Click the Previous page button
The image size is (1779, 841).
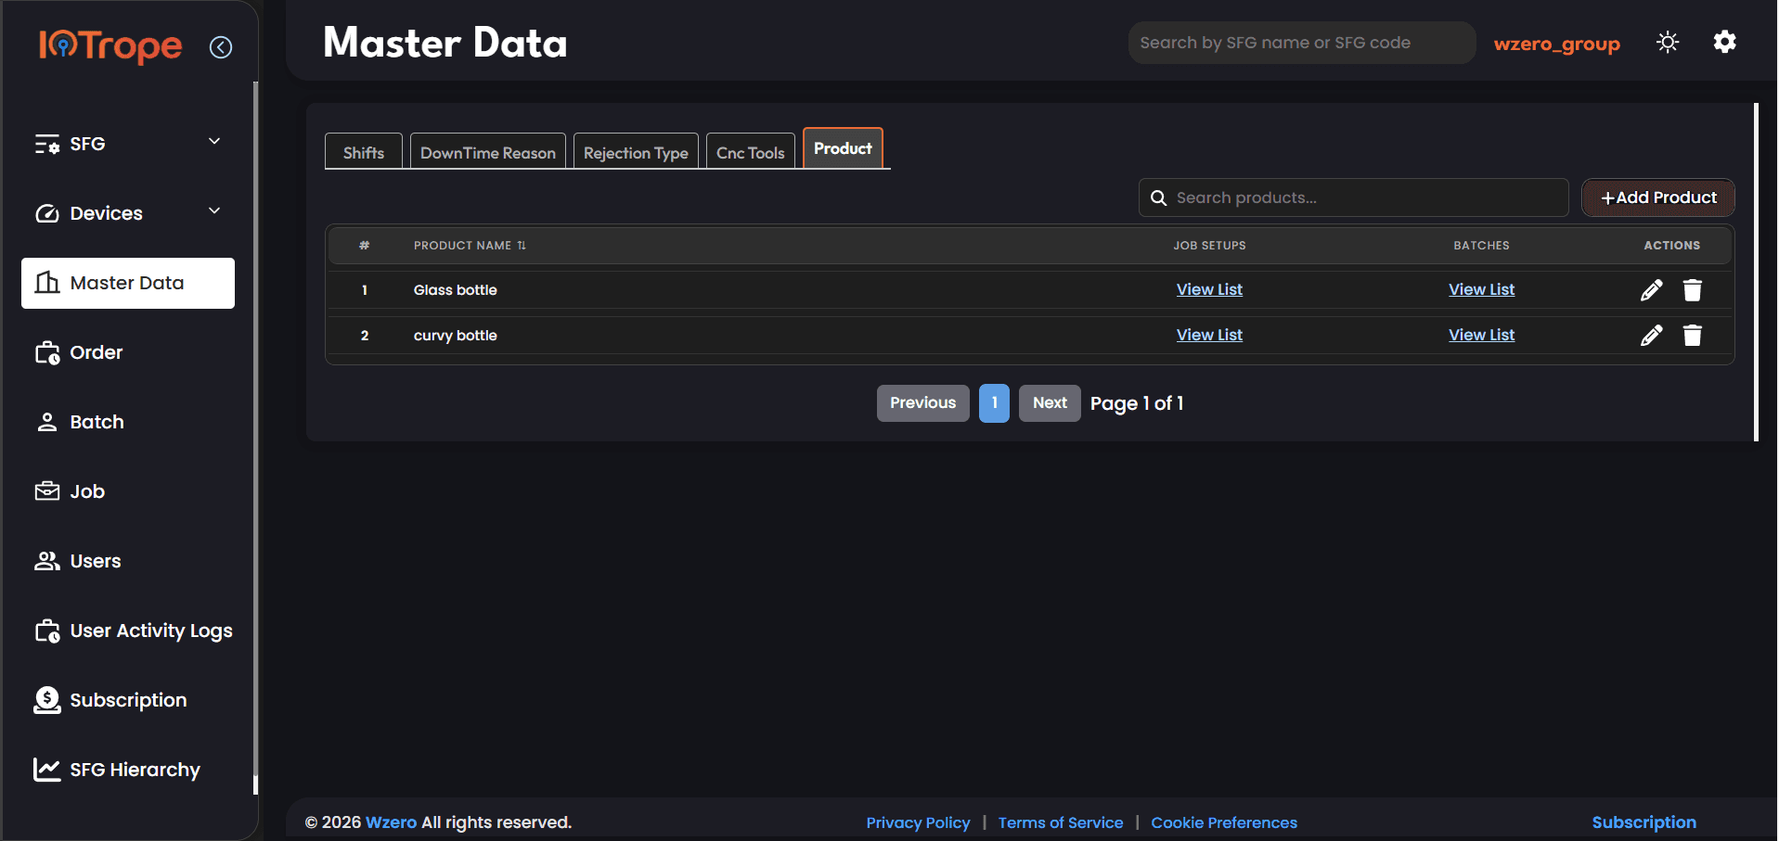click(923, 403)
